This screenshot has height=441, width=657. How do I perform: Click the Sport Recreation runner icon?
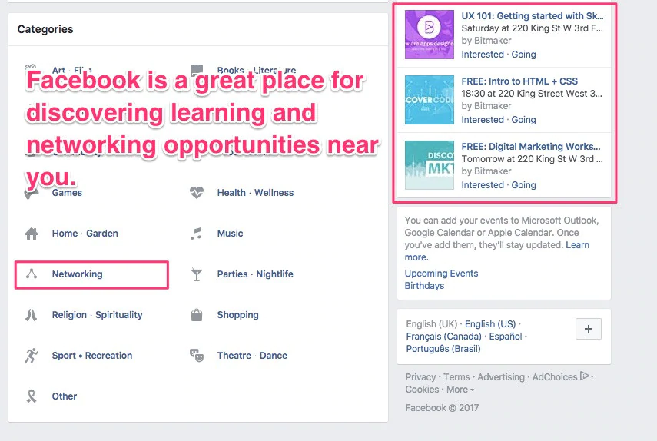pyautogui.click(x=31, y=356)
